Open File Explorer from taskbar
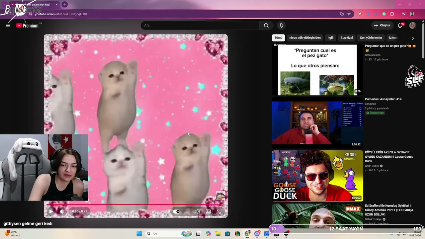 218,234
